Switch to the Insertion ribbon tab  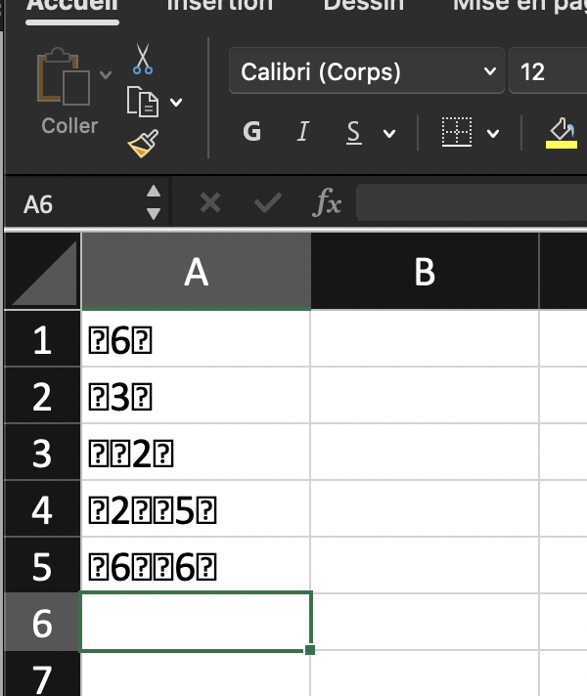219,5
